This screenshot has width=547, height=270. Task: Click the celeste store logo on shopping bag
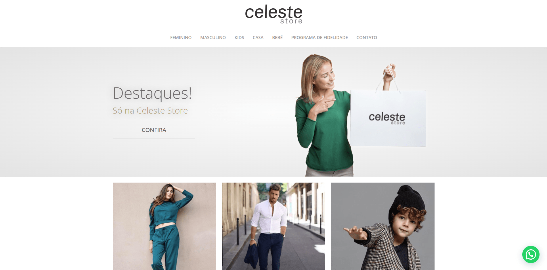[387, 118]
